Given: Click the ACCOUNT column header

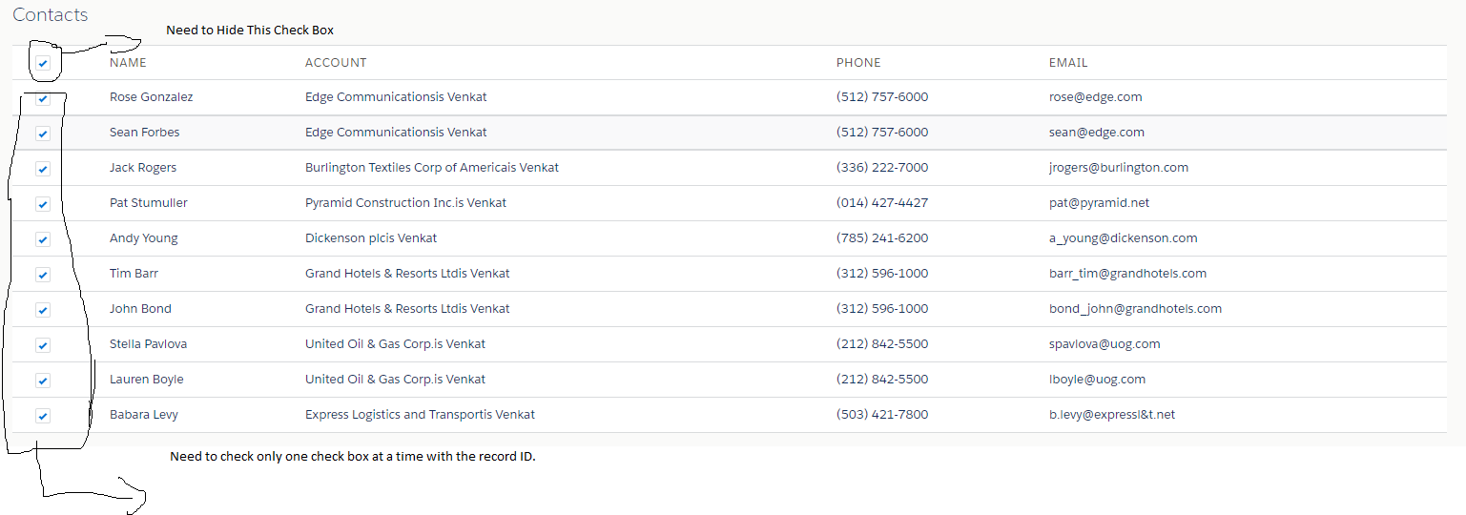Looking at the screenshot, I should [x=336, y=63].
